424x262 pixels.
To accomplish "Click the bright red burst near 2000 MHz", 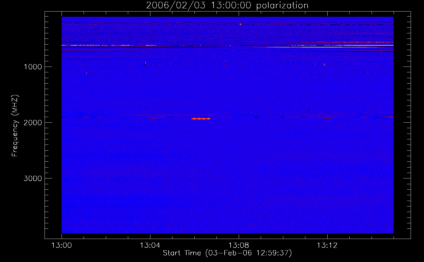I will click(201, 119).
